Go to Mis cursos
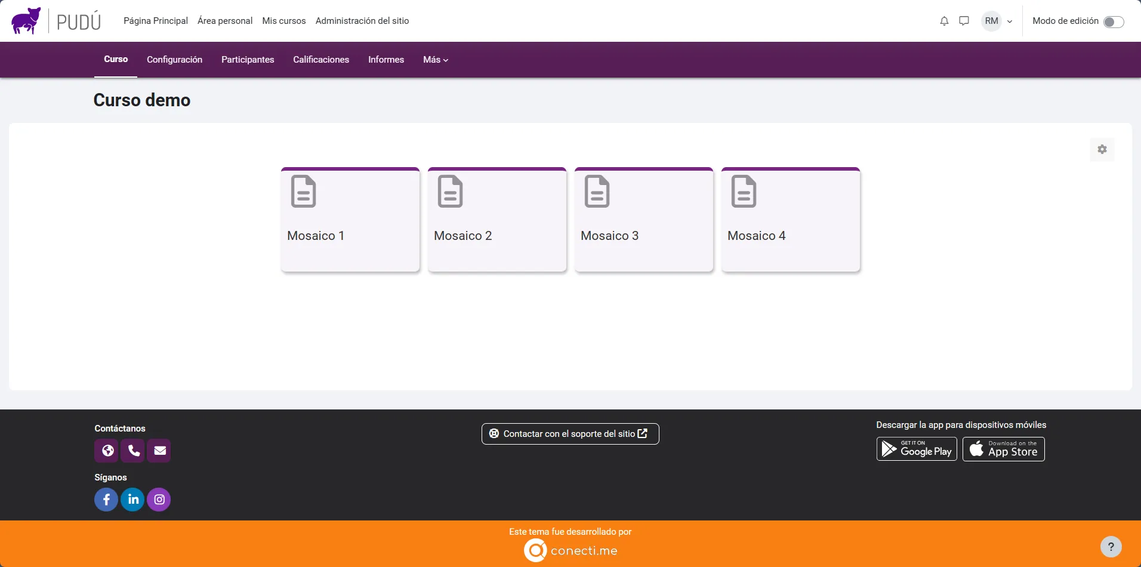Image resolution: width=1141 pixels, height=567 pixels. click(x=284, y=21)
